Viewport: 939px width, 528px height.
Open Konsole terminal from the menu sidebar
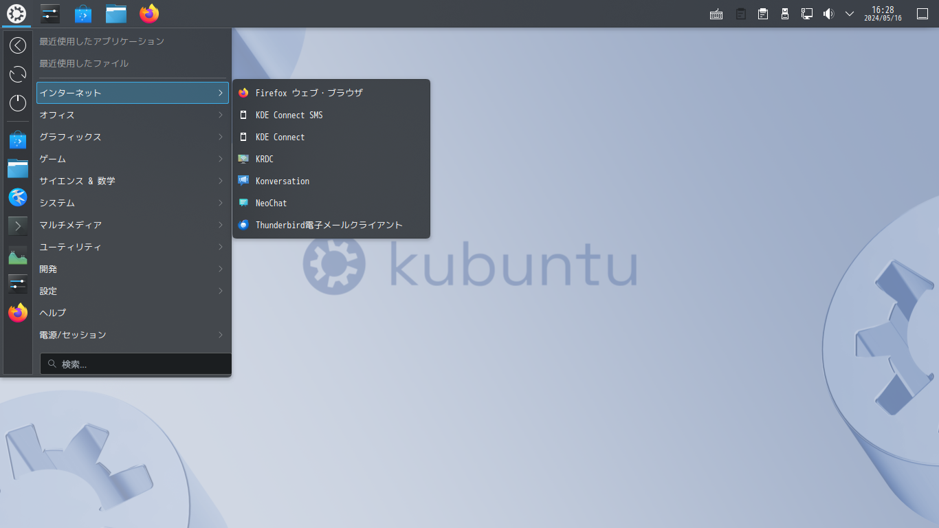(x=18, y=225)
